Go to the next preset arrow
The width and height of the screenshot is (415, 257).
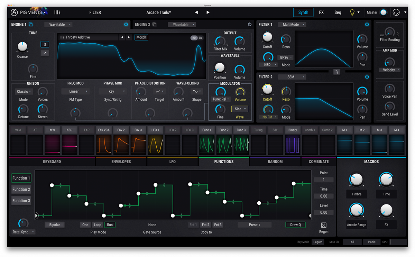[208, 12]
